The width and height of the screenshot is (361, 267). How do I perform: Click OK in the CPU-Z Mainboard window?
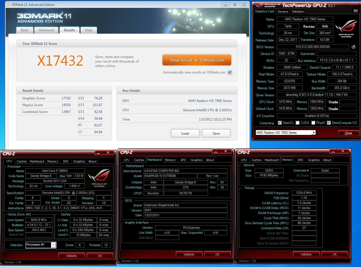coord(217,254)
